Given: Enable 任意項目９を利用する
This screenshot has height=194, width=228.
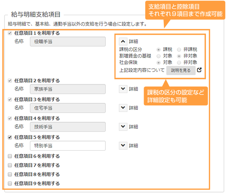Looking at the screenshot, I should click(10, 183).
